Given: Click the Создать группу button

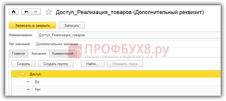Looking at the screenshot, I should [56, 64].
